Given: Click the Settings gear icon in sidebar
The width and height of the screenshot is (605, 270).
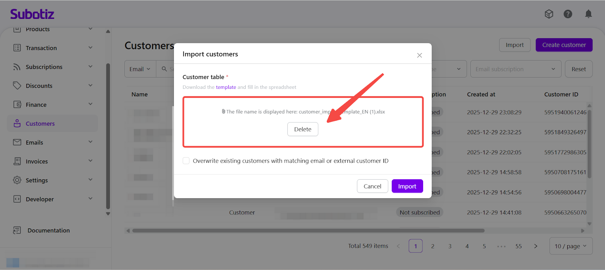Looking at the screenshot, I should (17, 180).
